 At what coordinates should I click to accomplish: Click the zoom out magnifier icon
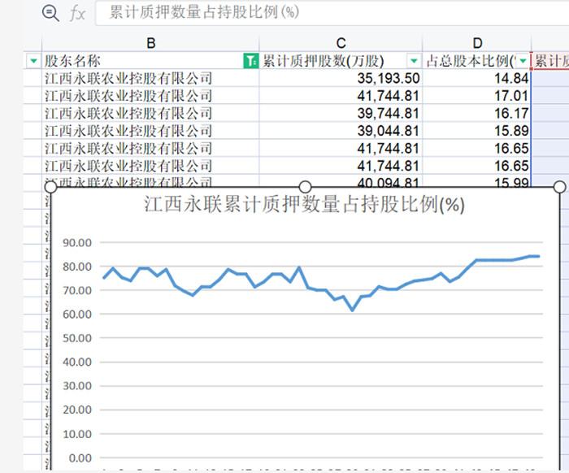[50, 14]
